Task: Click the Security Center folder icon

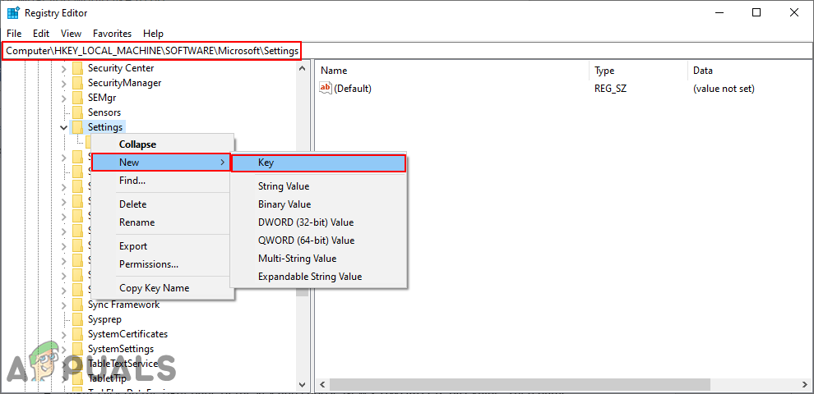Action: coord(78,68)
